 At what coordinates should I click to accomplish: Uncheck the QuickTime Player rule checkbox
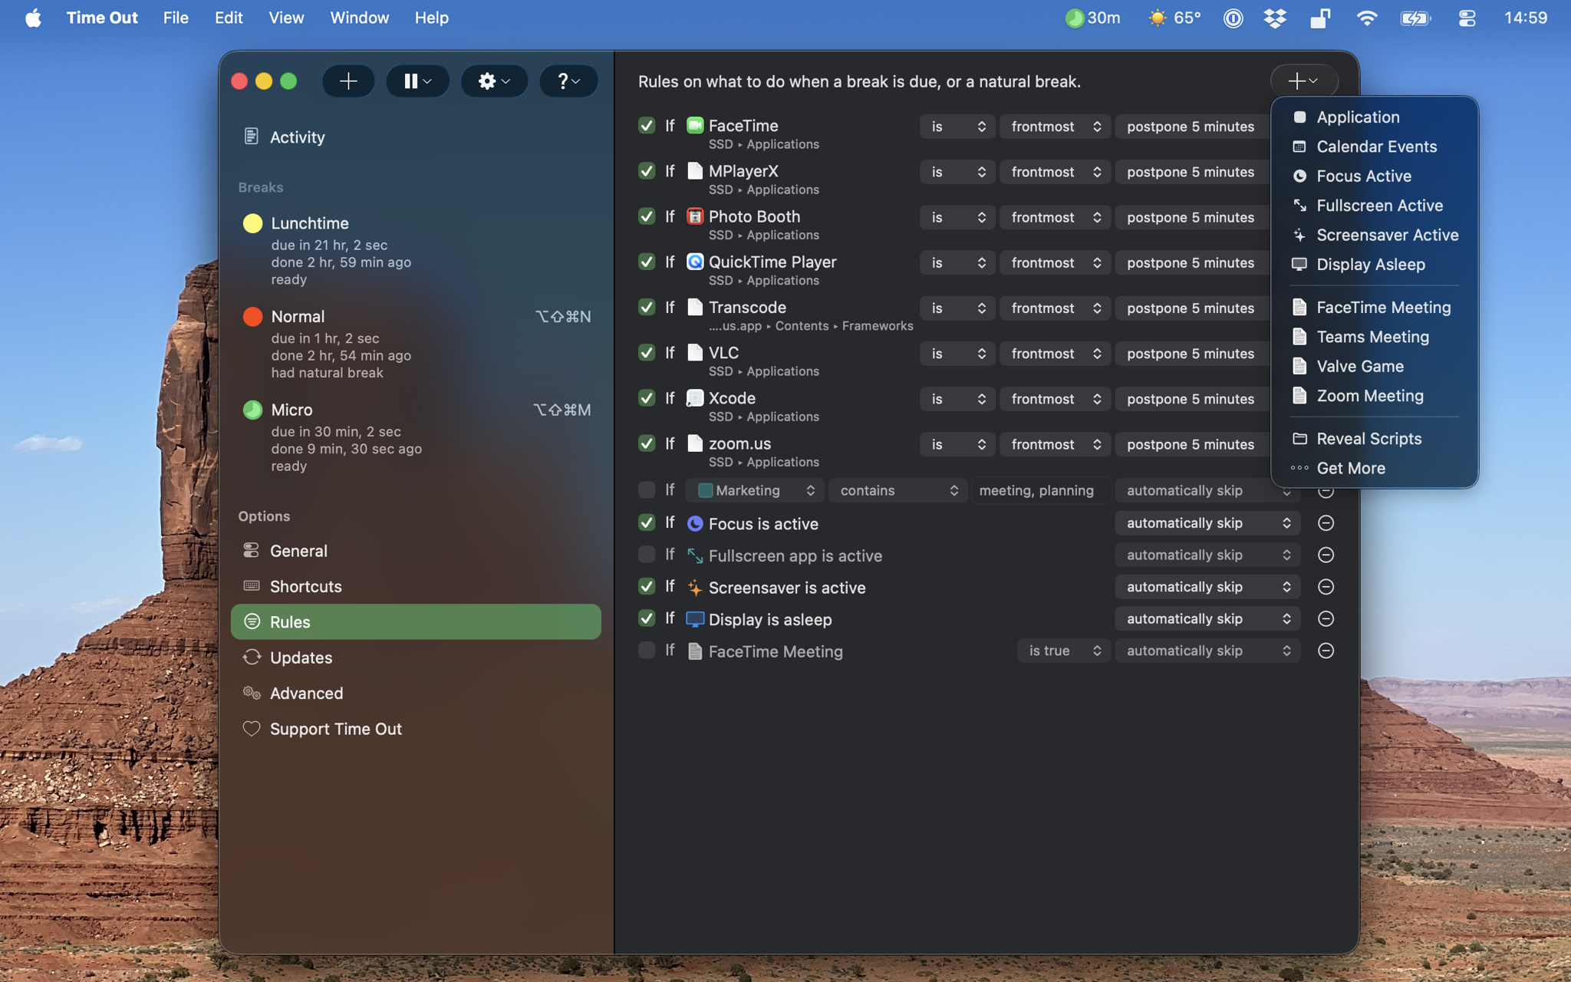click(x=647, y=262)
